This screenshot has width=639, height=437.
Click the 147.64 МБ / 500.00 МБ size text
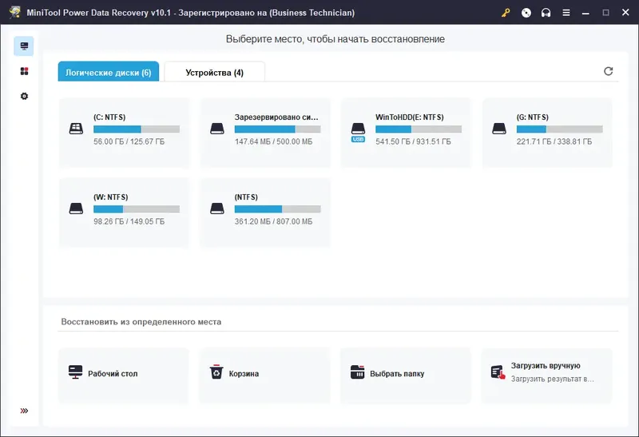[x=273, y=141]
